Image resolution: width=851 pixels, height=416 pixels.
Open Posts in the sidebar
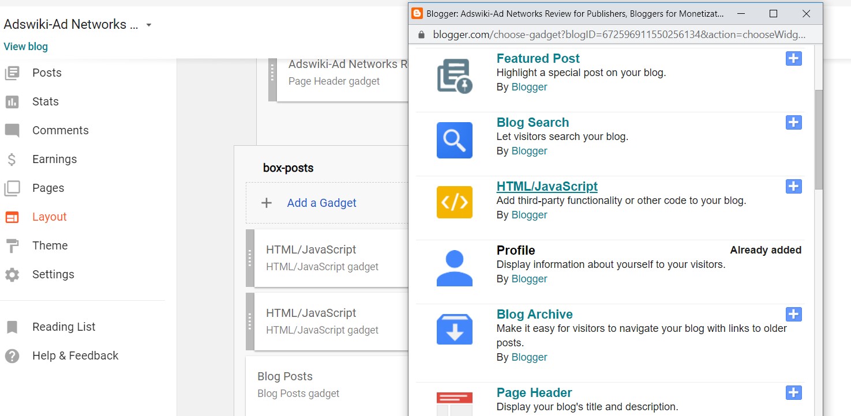point(47,73)
